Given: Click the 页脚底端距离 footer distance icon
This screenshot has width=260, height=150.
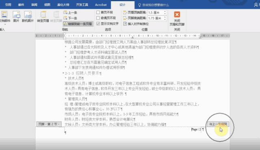Looking at the screenshot, I should point(125,18).
